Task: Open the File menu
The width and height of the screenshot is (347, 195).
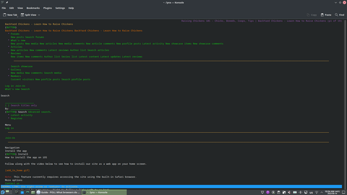Action: click(x=4, y=8)
